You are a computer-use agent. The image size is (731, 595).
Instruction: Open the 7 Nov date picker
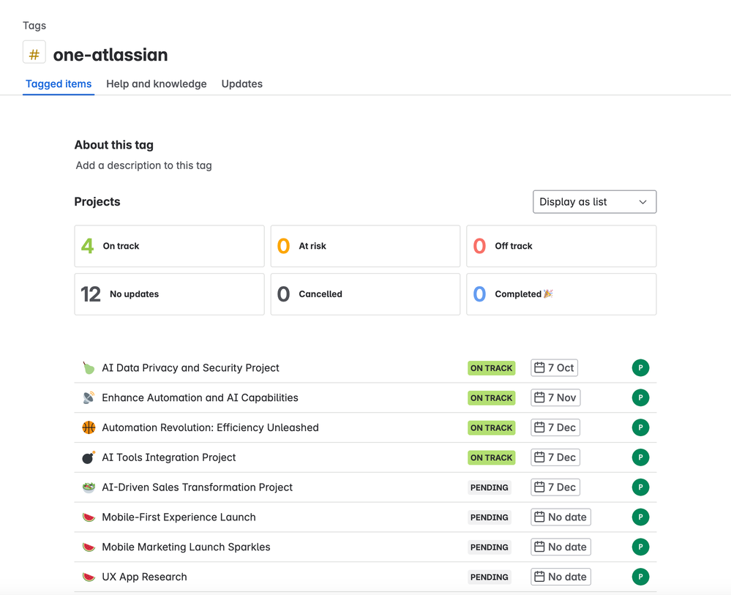tap(555, 397)
